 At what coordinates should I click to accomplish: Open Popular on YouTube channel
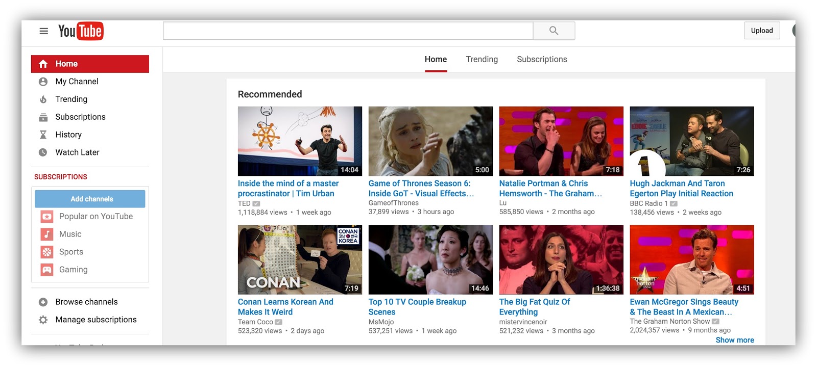click(96, 217)
